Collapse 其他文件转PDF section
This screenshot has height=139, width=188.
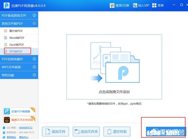(19, 23)
